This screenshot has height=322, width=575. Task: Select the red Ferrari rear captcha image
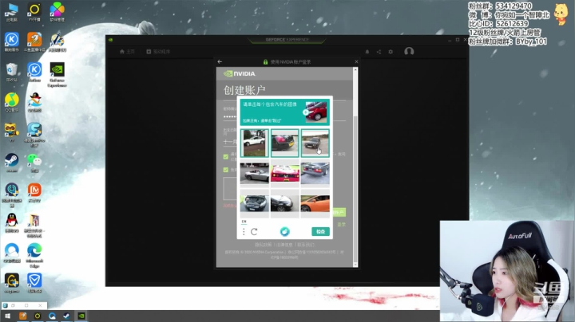click(x=284, y=173)
